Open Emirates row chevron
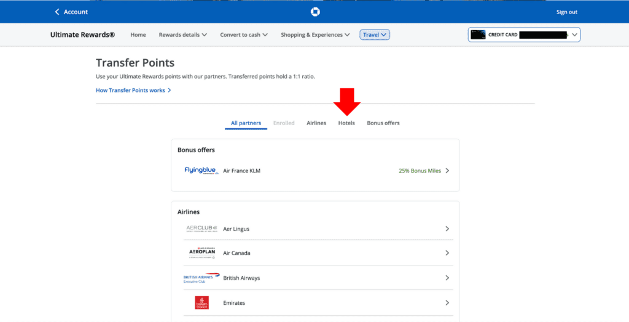The width and height of the screenshot is (629, 322). tap(447, 303)
